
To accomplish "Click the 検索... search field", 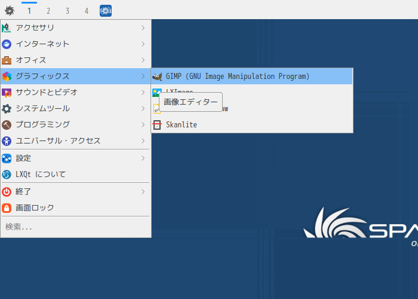I will (x=76, y=227).
